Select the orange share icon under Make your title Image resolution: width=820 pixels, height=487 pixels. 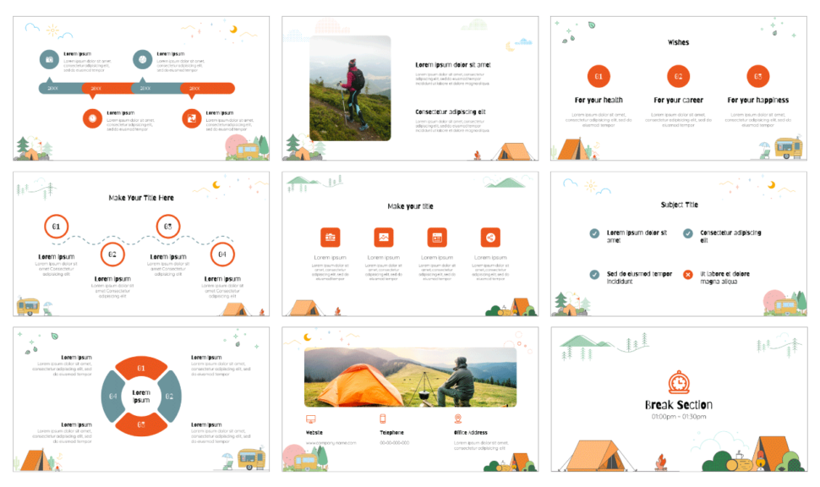(491, 238)
